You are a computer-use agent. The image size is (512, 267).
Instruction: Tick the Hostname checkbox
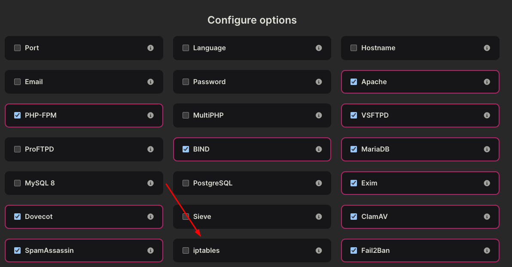point(354,48)
